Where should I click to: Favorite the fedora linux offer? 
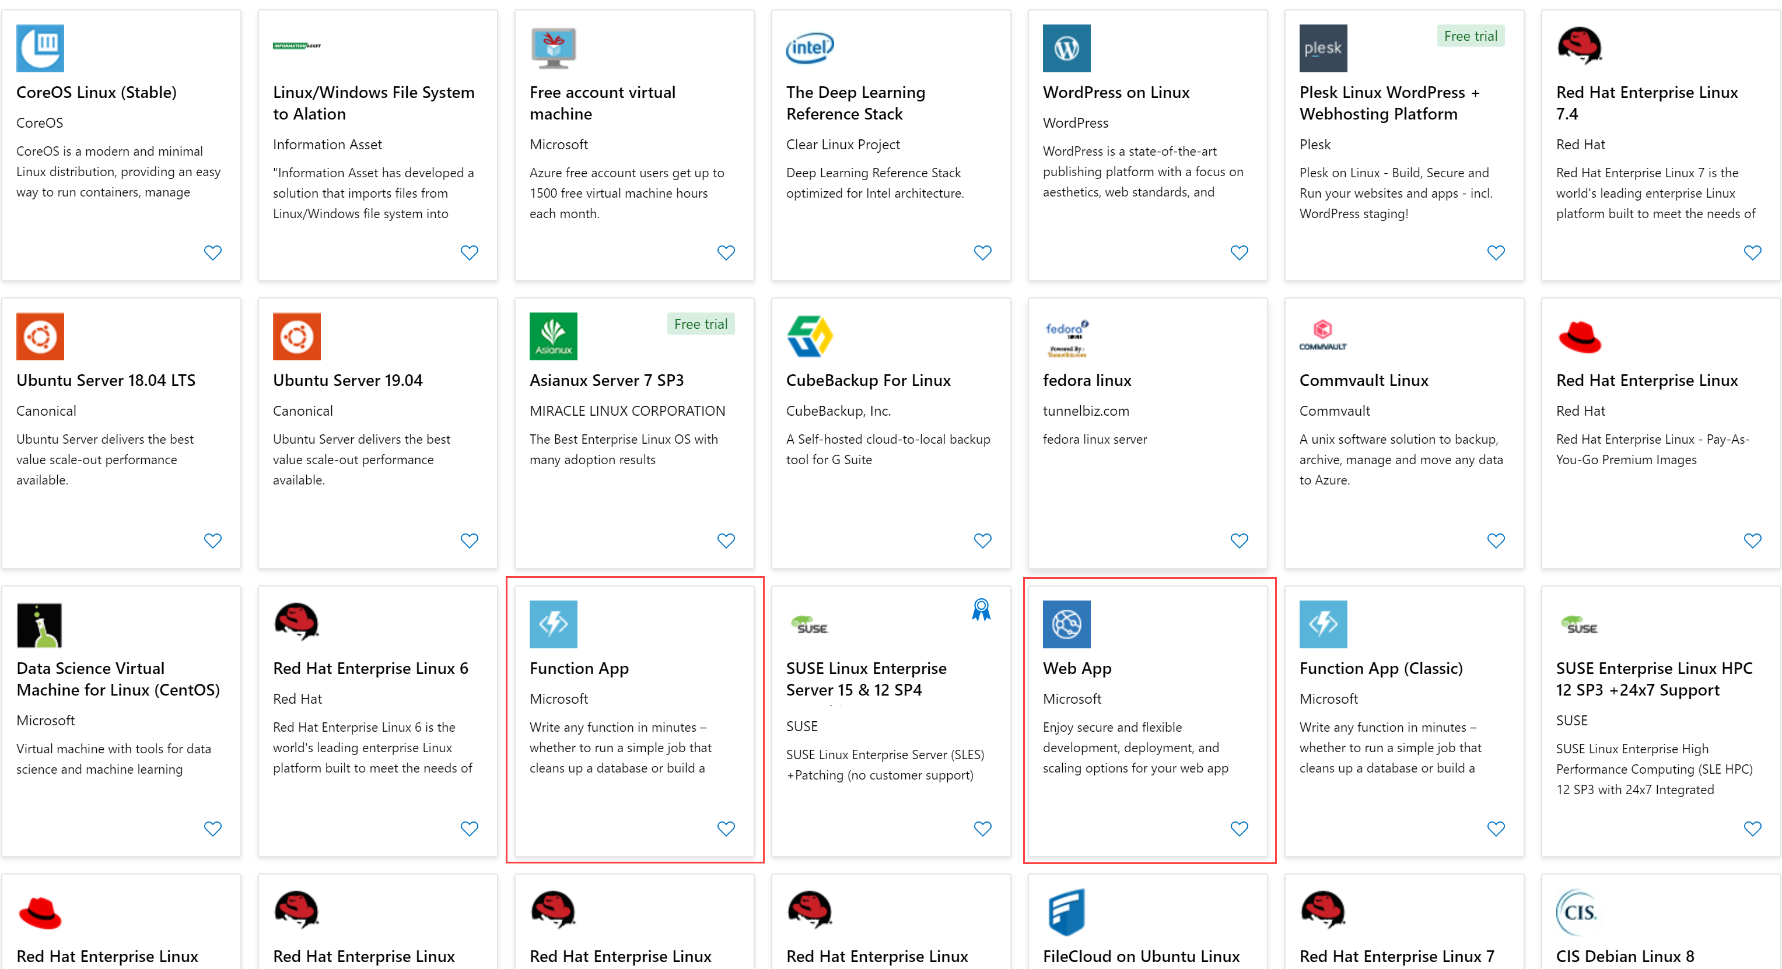1239,540
